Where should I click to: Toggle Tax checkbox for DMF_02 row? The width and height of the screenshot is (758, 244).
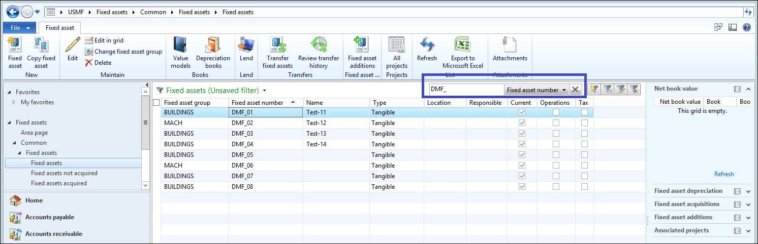click(x=584, y=123)
